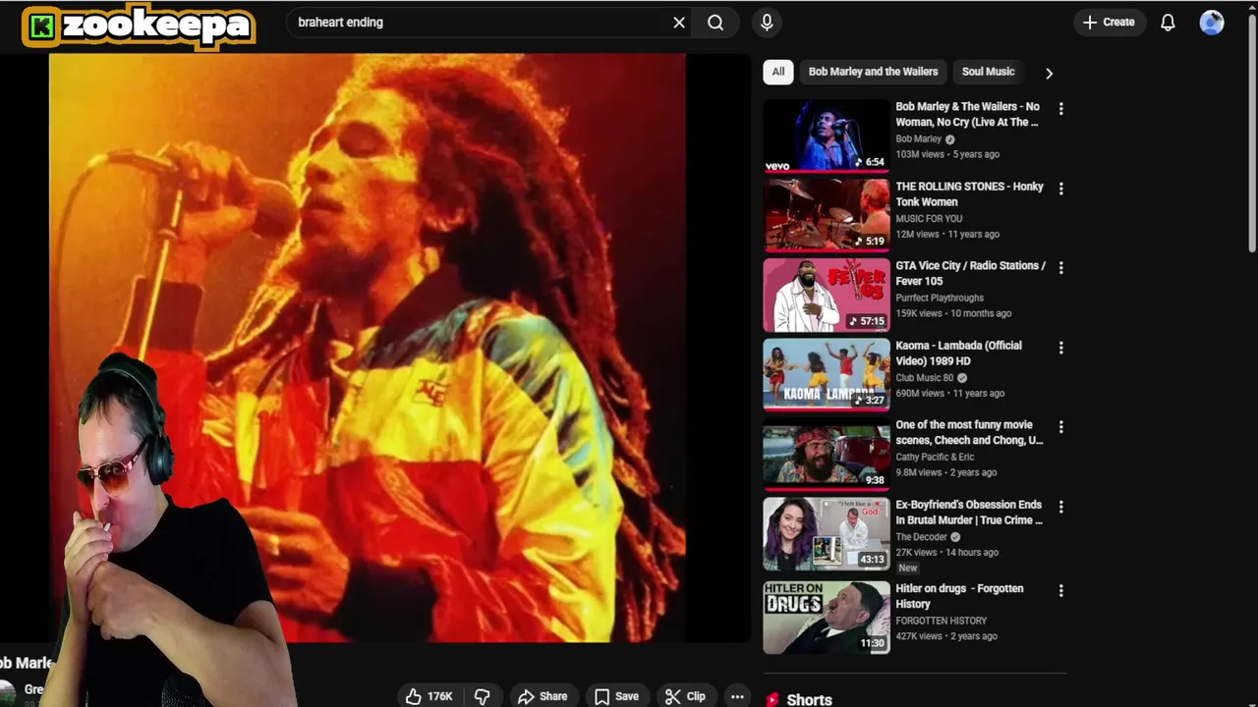1258x707 pixels.
Task: Open options menu for Hitler on drugs video
Action: pyautogui.click(x=1060, y=591)
